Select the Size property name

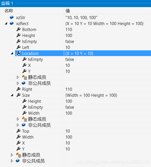coord(26,95)
